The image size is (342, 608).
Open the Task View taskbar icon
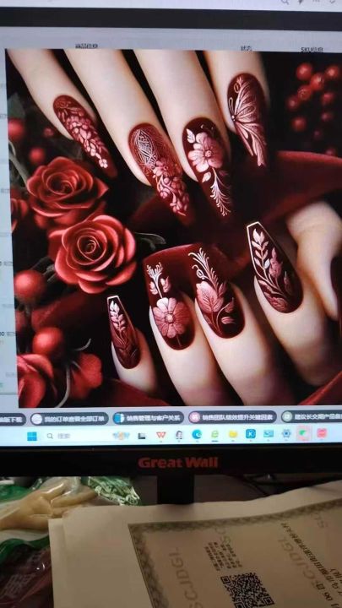coord(142,436)
